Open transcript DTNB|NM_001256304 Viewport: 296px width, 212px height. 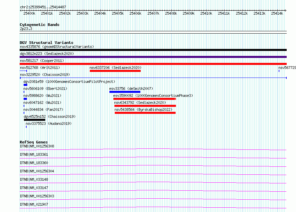coord(37,171)
